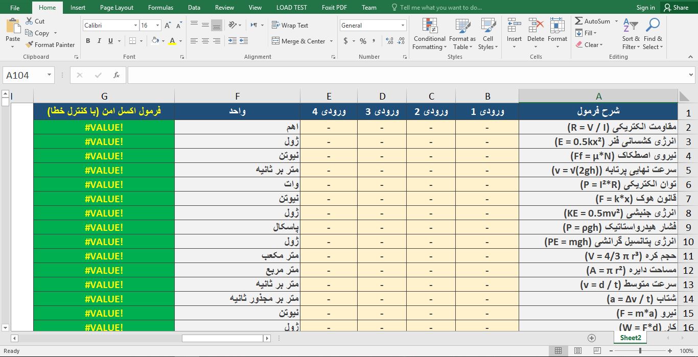The width and height of the screenshot is (698, 357).
Task: Open the Clear eraser menu
Action: (589, 45)
